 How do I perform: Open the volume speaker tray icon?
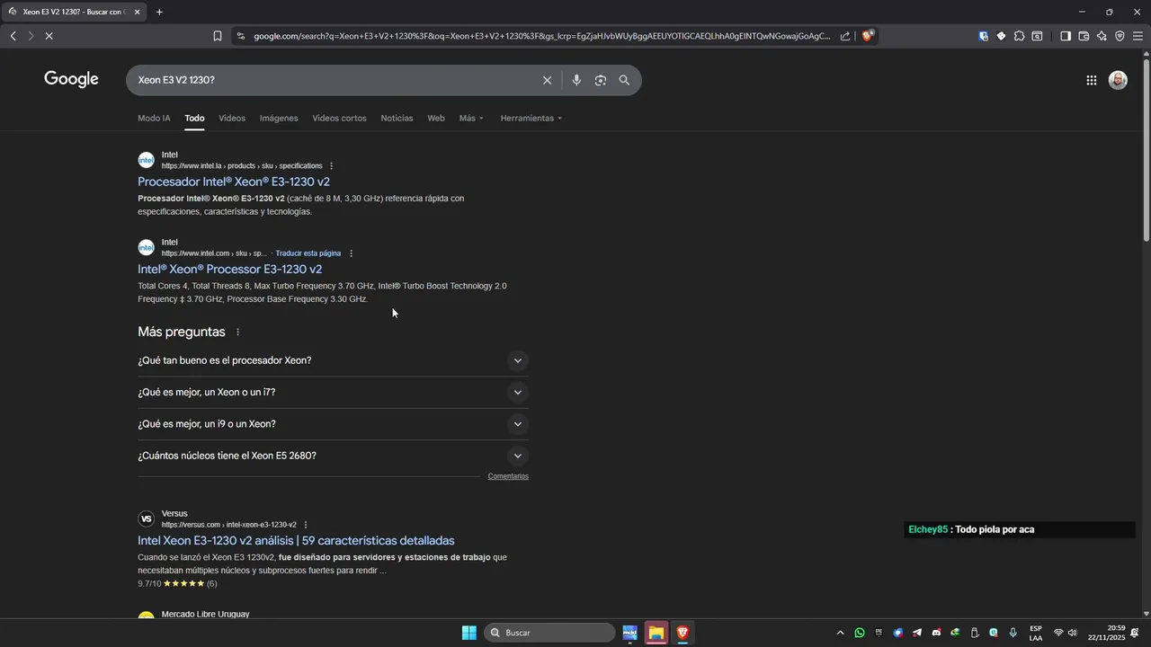tap(1072, 633)
